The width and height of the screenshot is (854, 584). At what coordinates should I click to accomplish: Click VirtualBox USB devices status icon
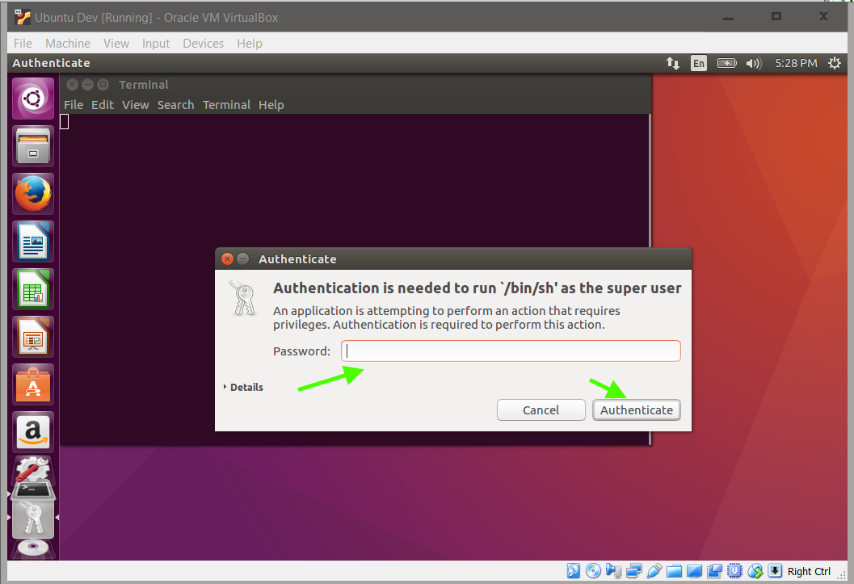tap(654, 571)
